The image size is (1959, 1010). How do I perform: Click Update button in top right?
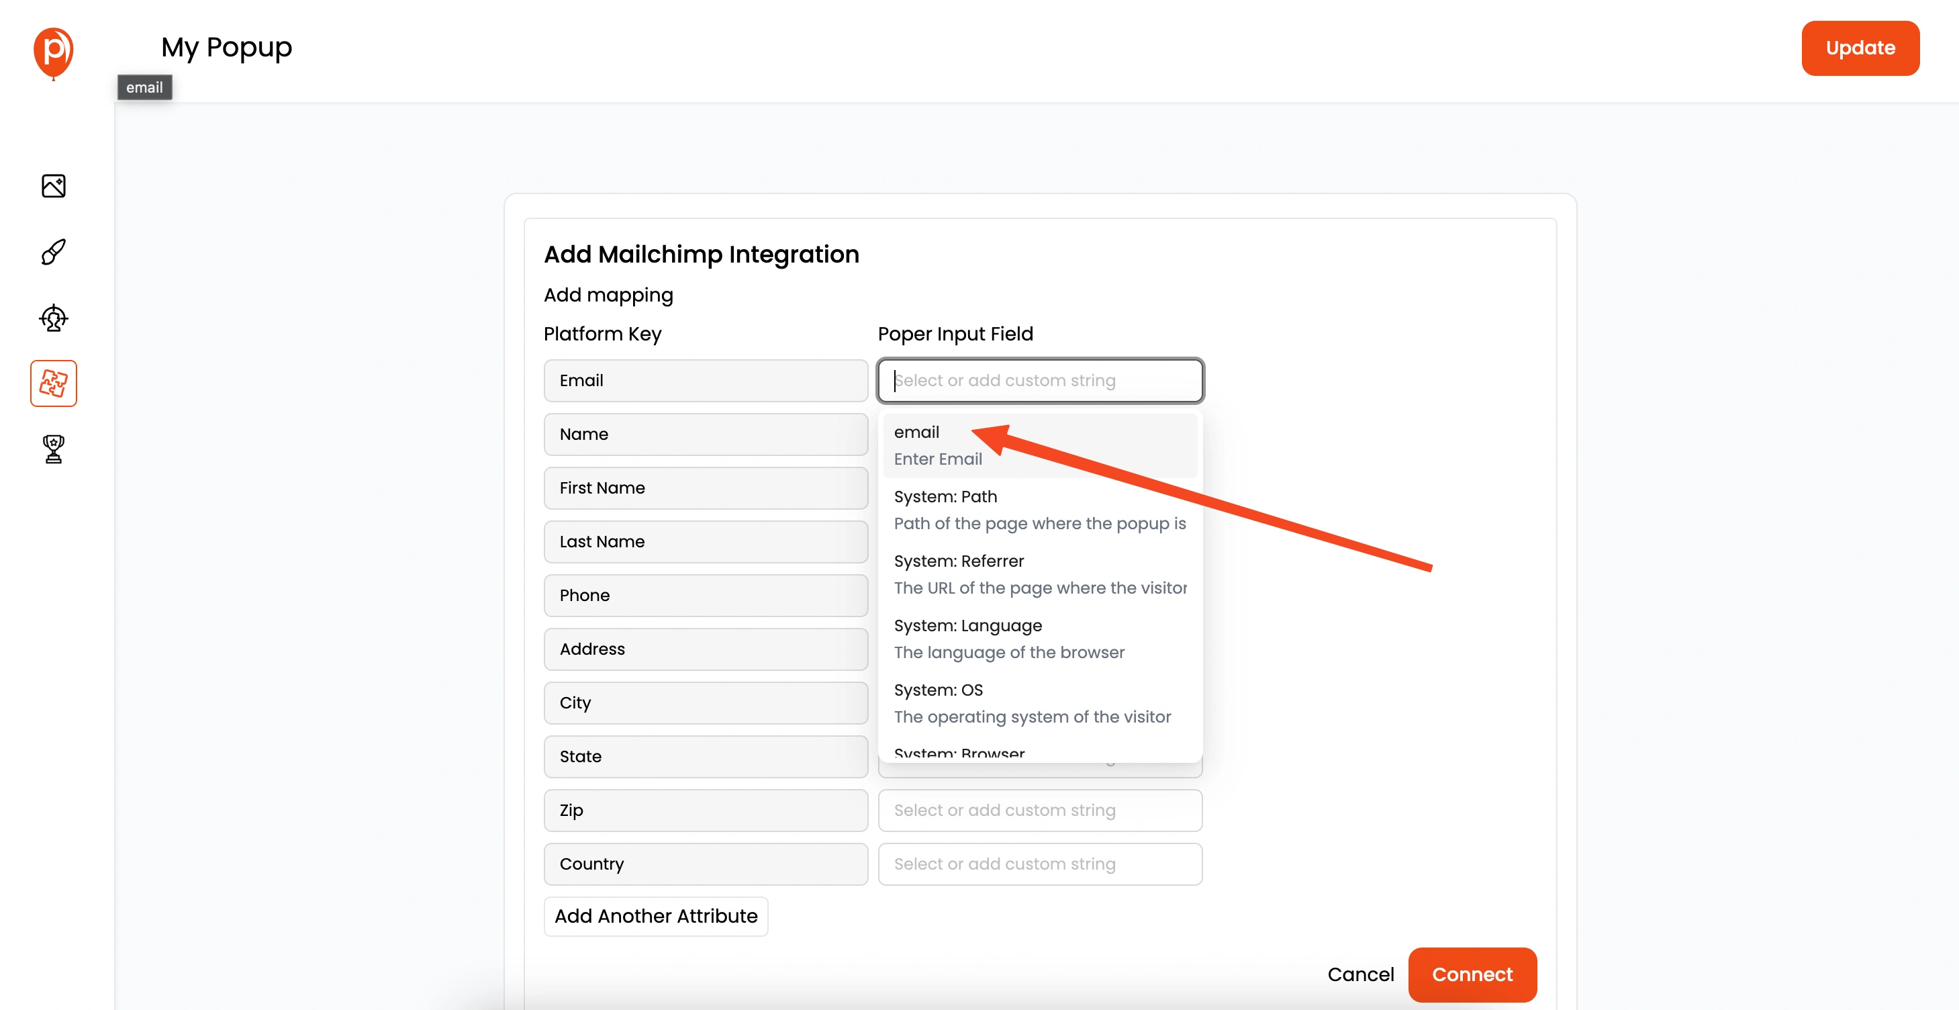tap(1861, 48)
